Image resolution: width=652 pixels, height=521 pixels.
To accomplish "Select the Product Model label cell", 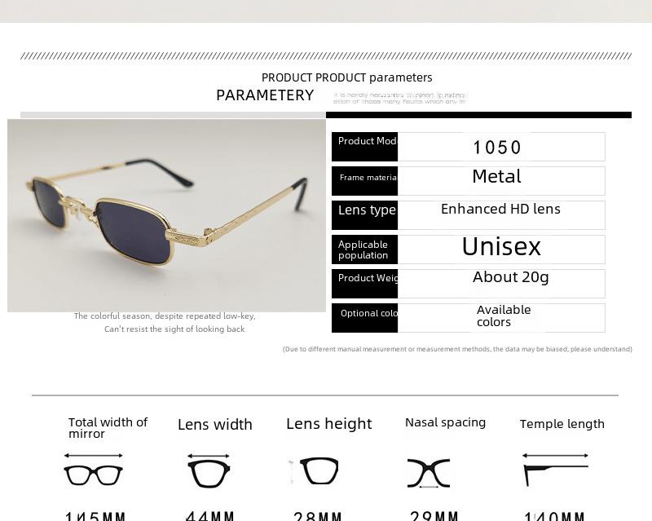I will tap(364, 147).
